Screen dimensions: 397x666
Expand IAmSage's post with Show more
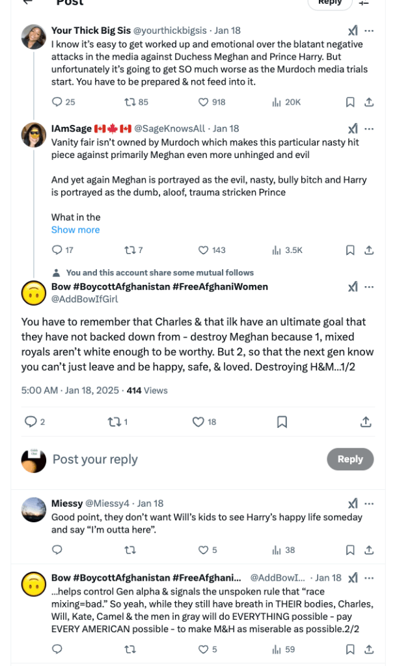75,230
